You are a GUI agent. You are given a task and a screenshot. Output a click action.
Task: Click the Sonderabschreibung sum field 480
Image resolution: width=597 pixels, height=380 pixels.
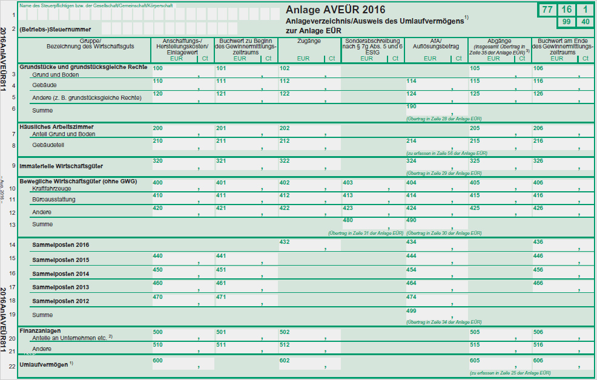point(372,223)
